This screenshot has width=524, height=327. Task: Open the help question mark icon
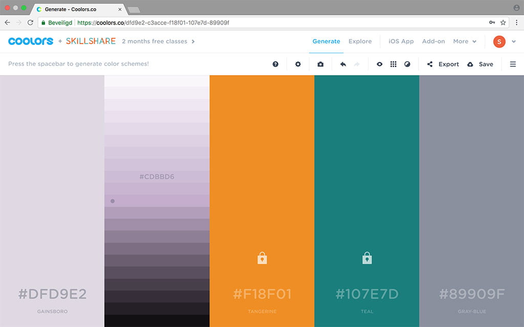point(275,64)
